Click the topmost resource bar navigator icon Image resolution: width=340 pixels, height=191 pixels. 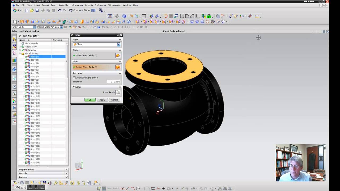click(14, 40)
